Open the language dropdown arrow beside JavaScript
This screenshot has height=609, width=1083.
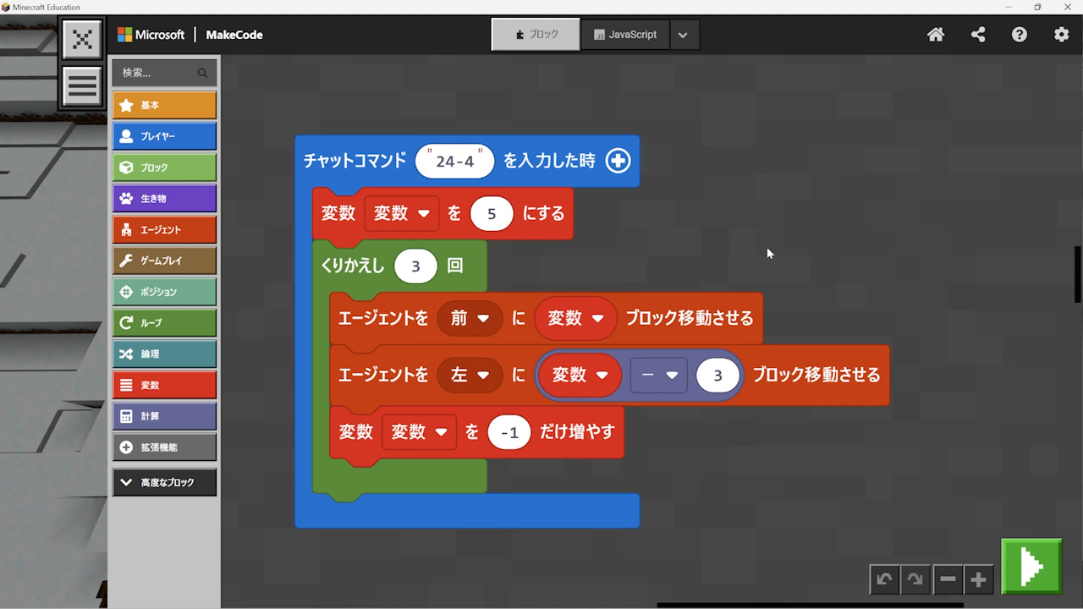(683, 35)
